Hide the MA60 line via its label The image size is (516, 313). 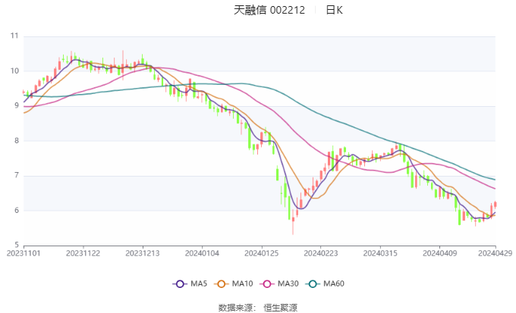coord(334,283)
